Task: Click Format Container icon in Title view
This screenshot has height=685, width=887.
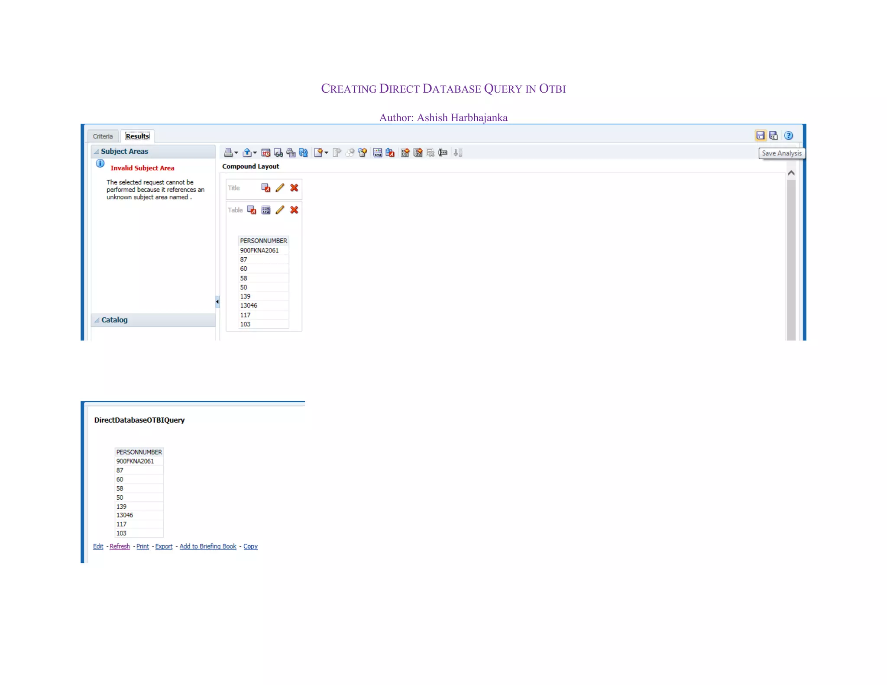Action: click(x=265, y=187)
